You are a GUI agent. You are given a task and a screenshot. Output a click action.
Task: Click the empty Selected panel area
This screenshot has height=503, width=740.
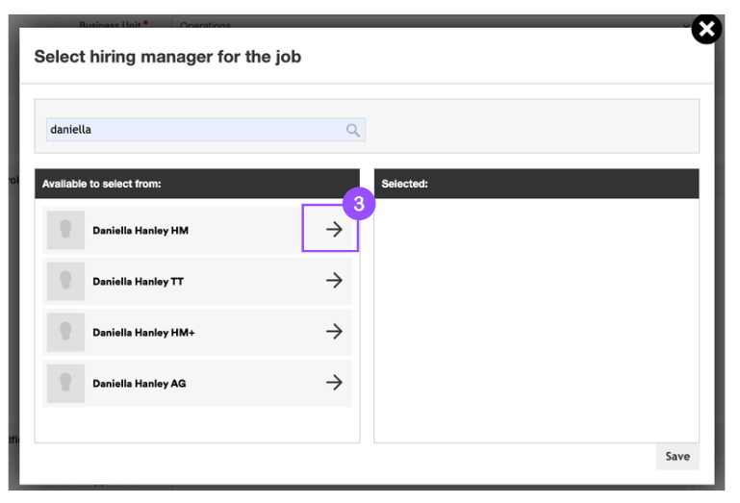(x=536, y=317)
